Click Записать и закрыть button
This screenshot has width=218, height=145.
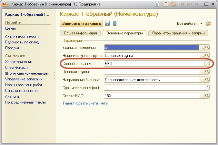click(82, 23)
